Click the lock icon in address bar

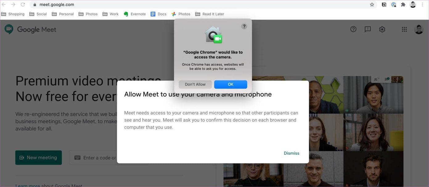pyautogui.click(x=35, y=5)
